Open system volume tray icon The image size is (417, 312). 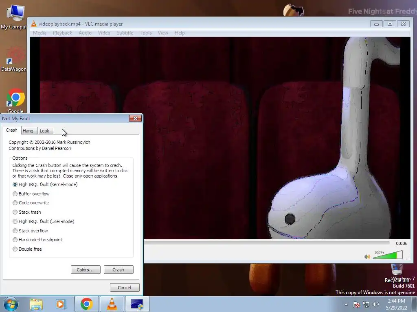[x=376, y=304]
